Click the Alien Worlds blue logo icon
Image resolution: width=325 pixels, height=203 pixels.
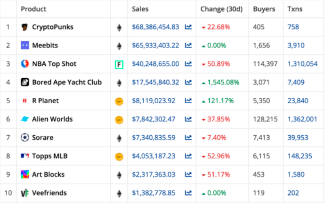coord(25,119)
